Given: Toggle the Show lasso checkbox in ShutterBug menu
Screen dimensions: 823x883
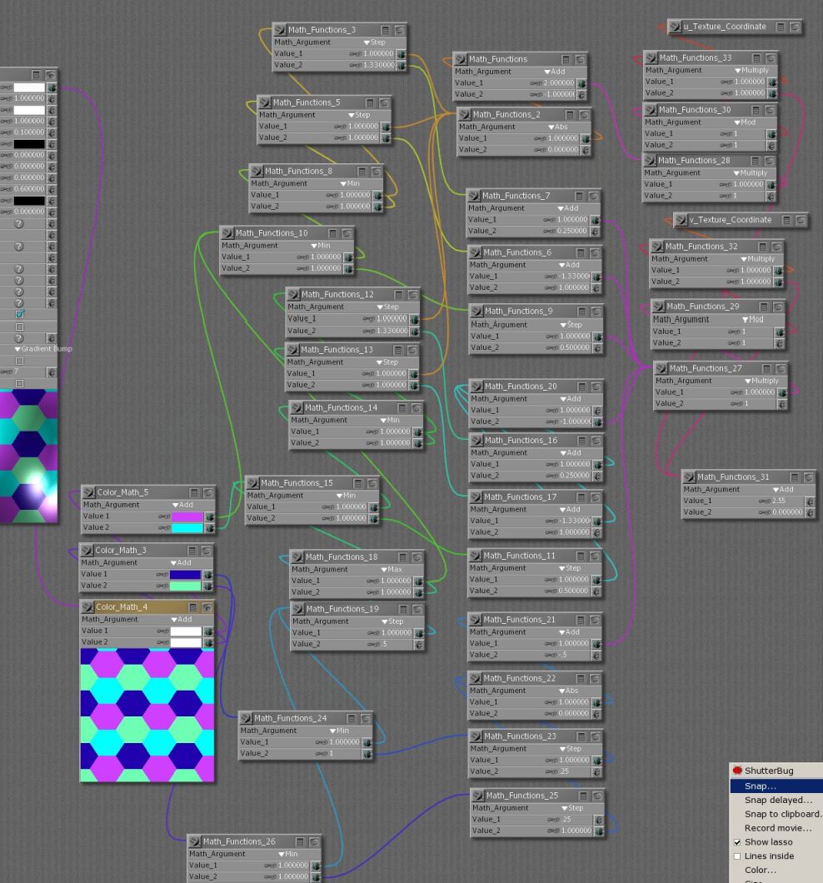Looking at the screenshot, I should pyautogui.click(x=736, y=842).
